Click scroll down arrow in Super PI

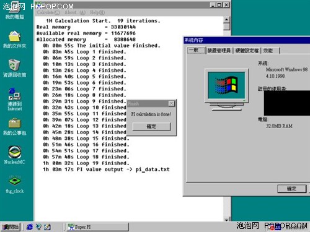(226, 219)
